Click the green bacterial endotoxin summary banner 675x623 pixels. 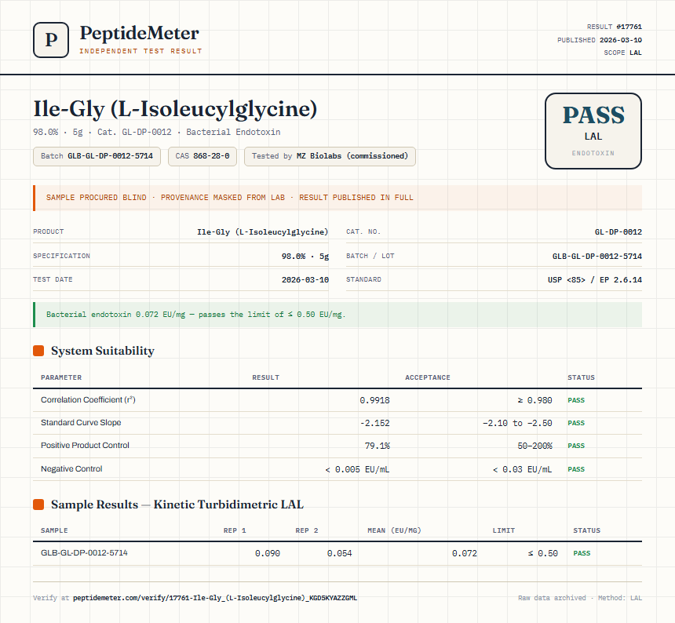337,315
